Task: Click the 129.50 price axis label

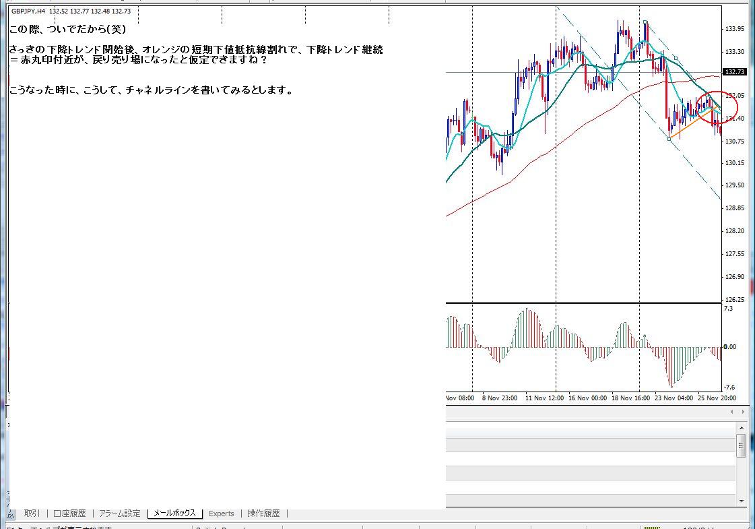Action: (735, 185)
